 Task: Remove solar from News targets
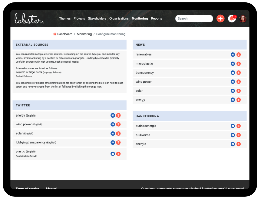tap(238, 91)
